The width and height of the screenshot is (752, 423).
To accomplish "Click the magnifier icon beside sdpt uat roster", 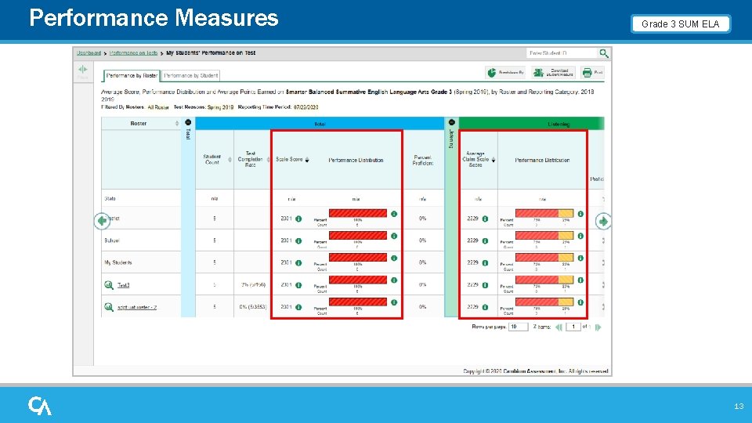I will tap(109, 307).
